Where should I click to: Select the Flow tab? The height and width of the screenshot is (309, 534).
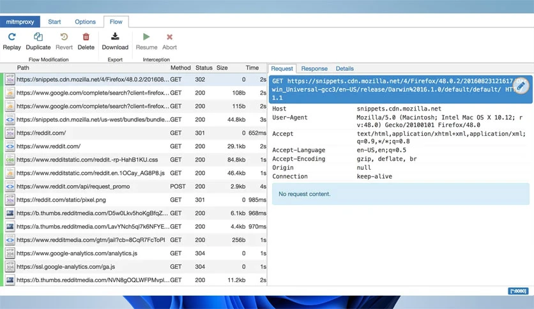click(116, 22)
